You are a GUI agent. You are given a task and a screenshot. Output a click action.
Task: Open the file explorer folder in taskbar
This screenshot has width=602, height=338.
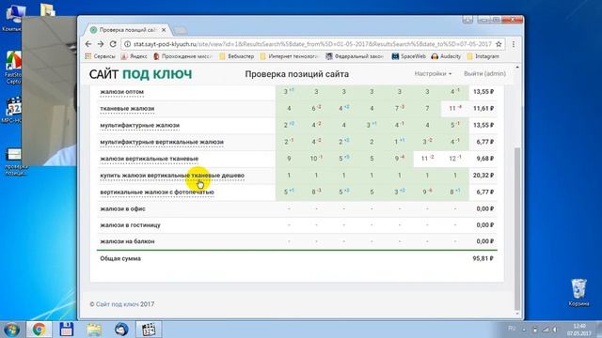(94, 330)
